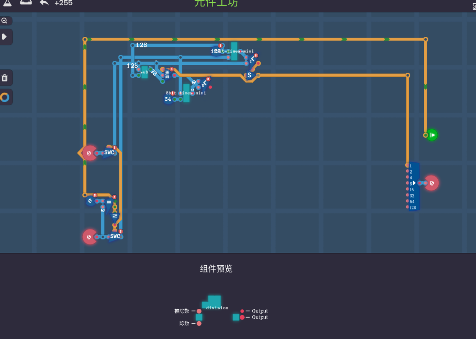The width and height of the screenshot is (476, 339).
Task: Select the lower 8bit times mini block
Action: tap(186, 93)
